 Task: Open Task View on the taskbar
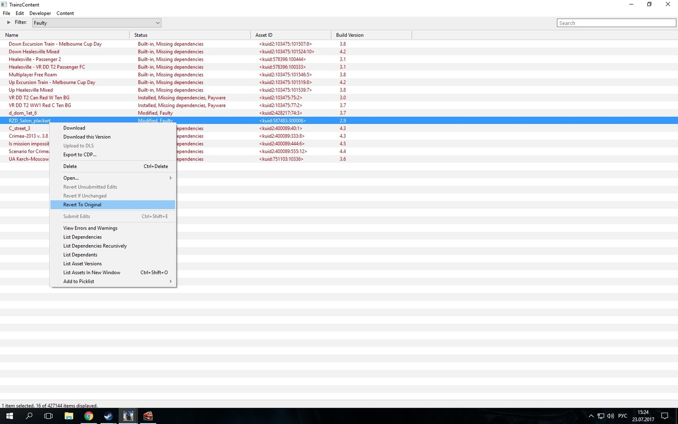pos(48,416)
